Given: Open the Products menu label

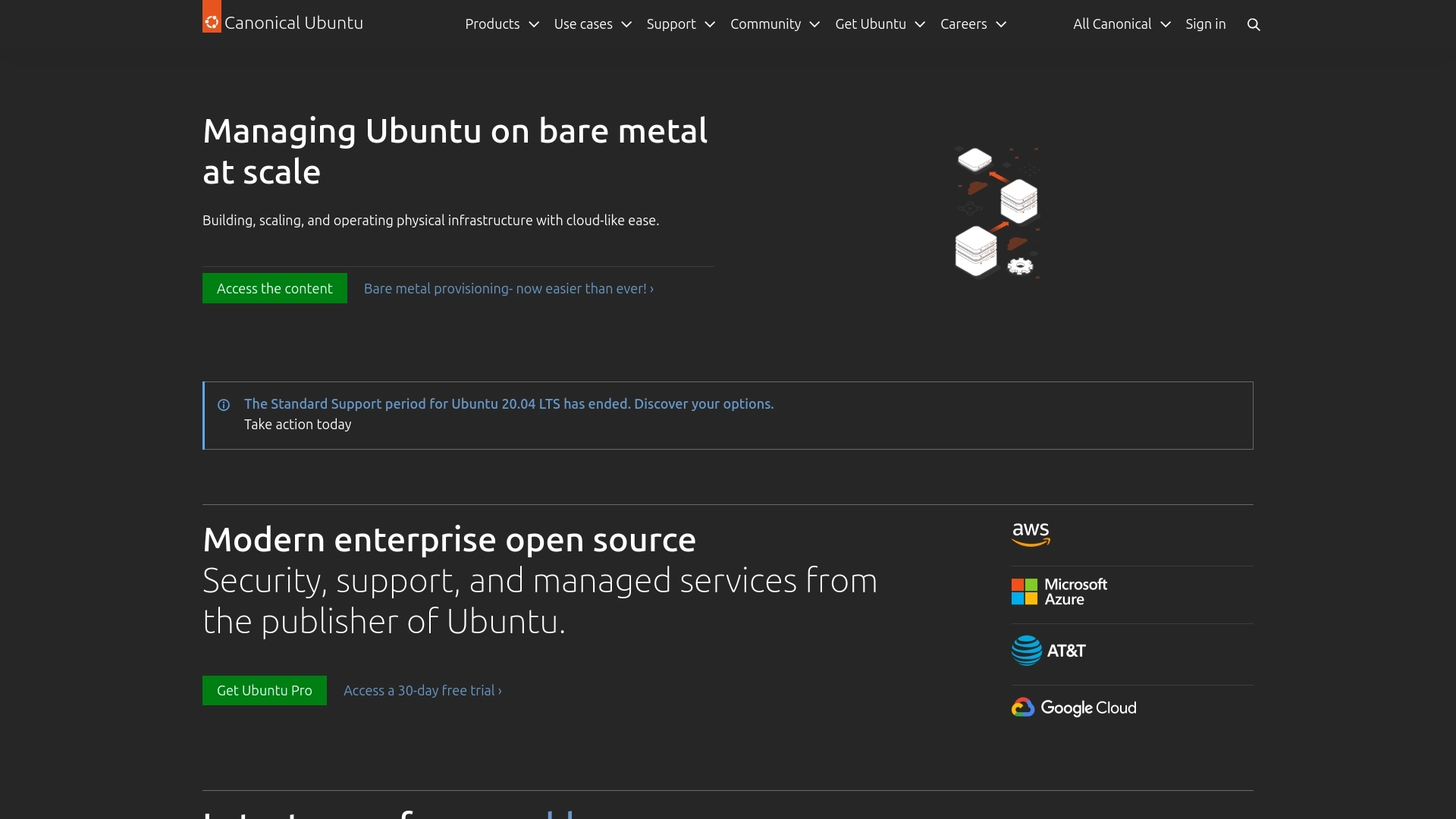Looking at the screenshot, I should click(x=492, y=24).
